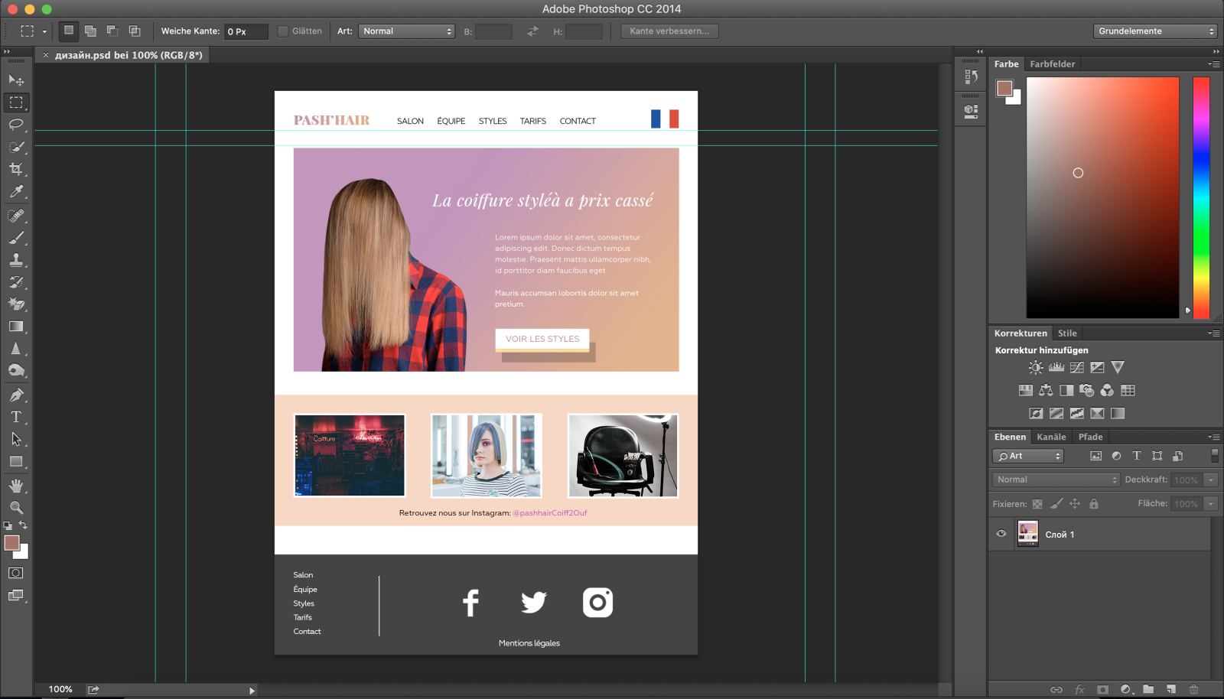The width and height of the screenshot is (1224, 699).
Task: Select the Zoom tool
Action: tap(16, 508)
